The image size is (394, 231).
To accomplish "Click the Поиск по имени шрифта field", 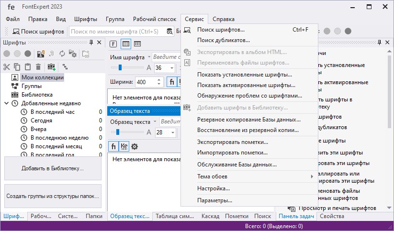I will [118, 32].
